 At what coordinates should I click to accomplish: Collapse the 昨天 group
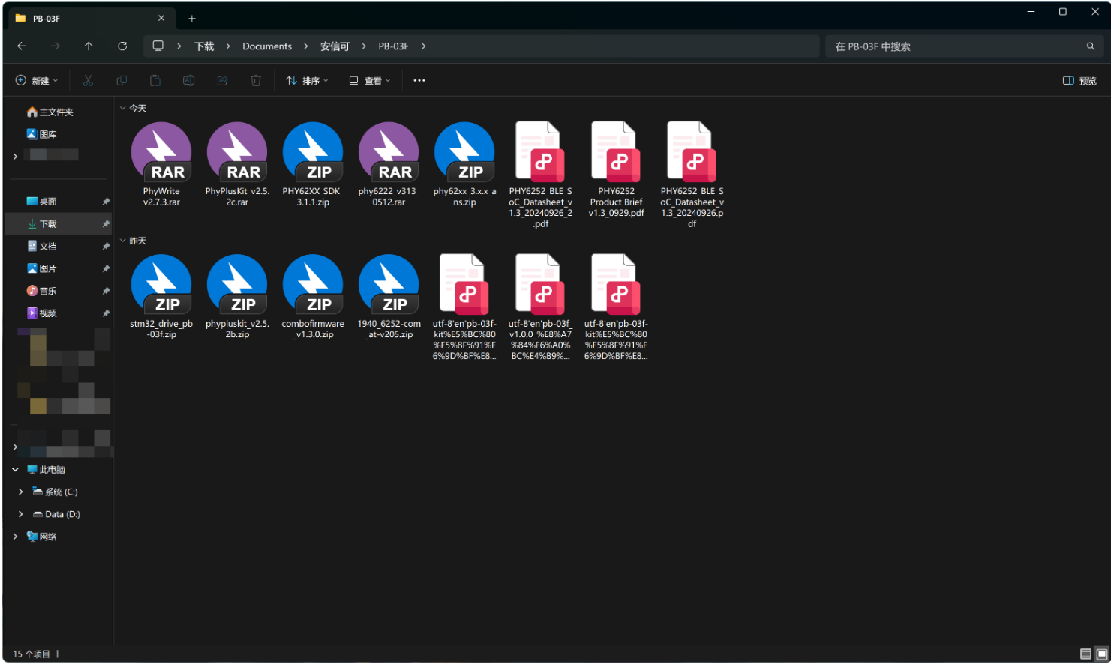(122, 241)
